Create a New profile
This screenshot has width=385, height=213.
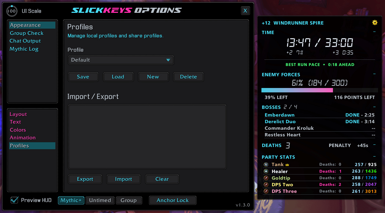[x=153, y=77]
